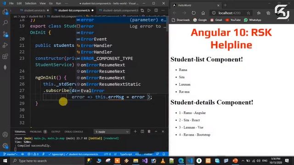Close the terminal panel
294x165 pixels.
pyautogui.click(x=163, y=132)
